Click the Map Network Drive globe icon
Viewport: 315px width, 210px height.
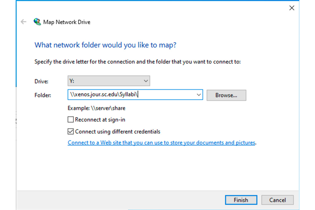[x=37, y=22]
